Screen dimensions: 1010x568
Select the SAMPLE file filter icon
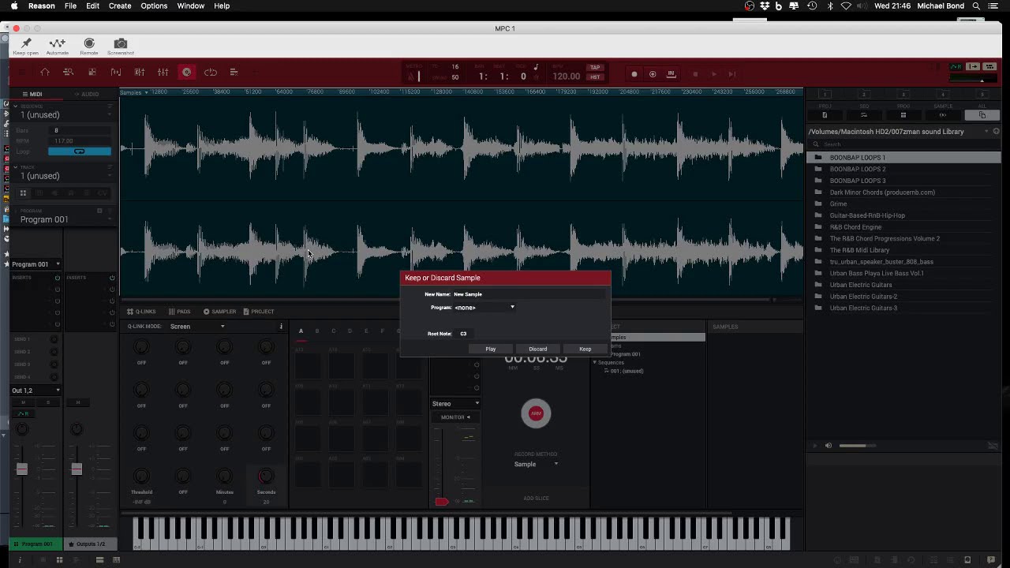click(x=943, y=115)
